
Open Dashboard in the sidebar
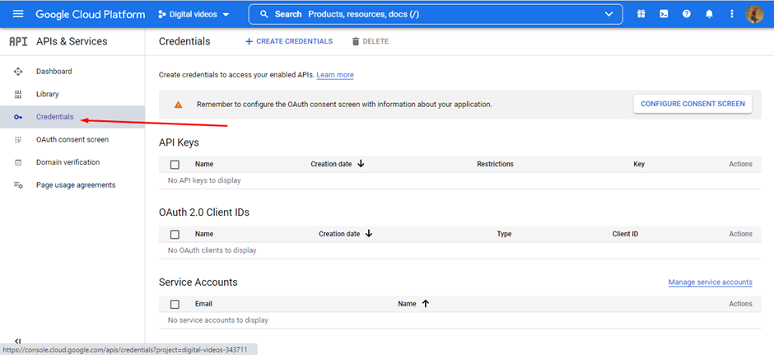click(x=54, y=72)
